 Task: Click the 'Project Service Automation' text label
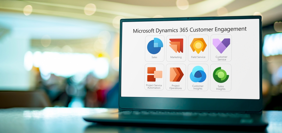[154, 87]
